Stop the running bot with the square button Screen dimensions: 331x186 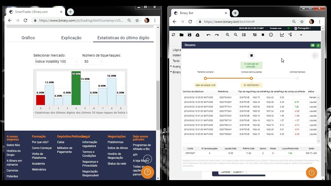tap(251, 55)
